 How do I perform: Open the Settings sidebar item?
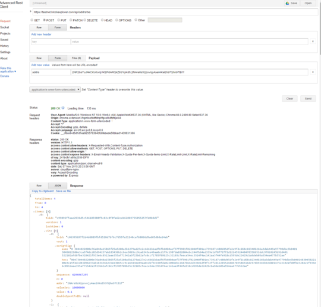[x=5, y=52]
